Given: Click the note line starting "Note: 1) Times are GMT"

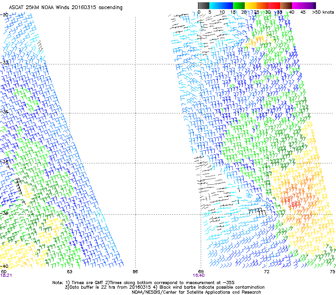Looking at the screenshot, I should click(143, 283).
